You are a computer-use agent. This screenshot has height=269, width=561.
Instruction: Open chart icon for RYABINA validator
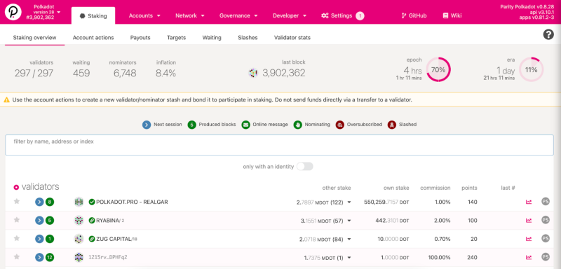(x=529, y=221)
